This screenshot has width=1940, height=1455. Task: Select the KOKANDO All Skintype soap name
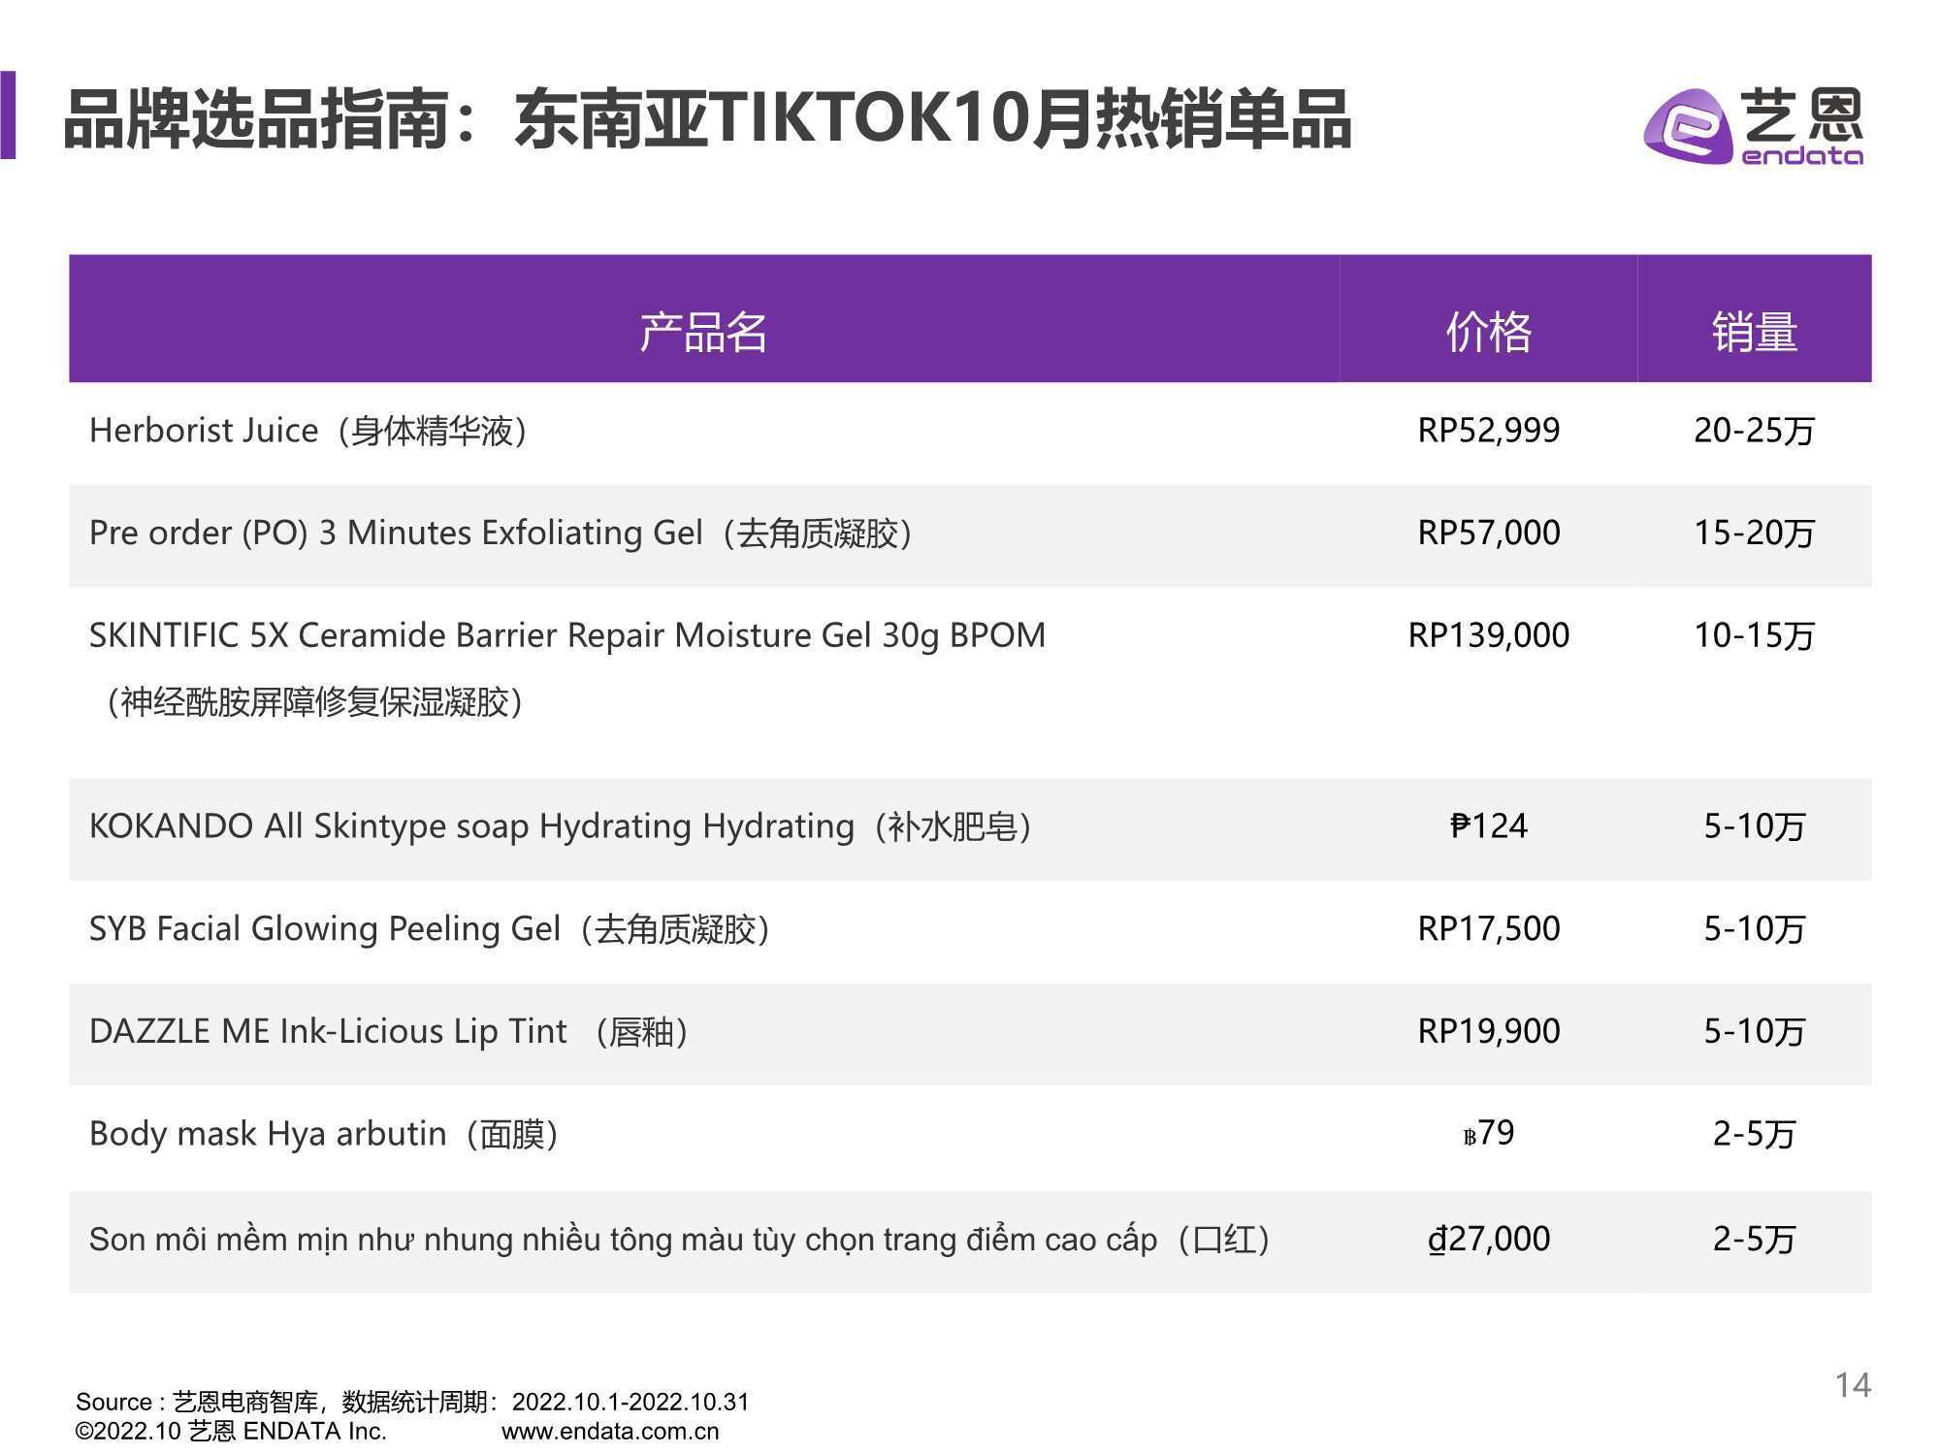point(562,826)
